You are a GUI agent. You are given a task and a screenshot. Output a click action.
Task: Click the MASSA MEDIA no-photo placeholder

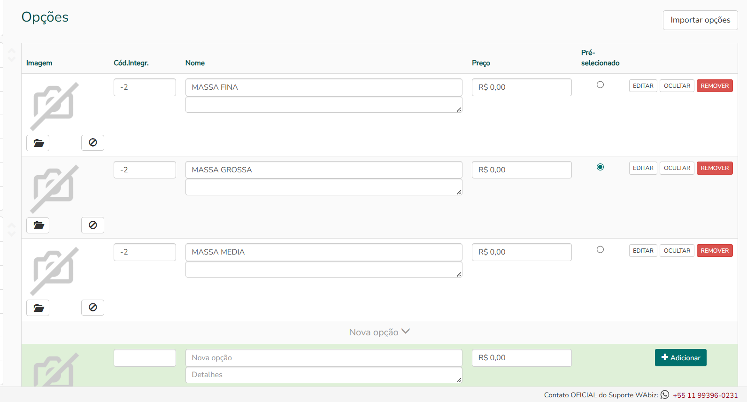[x=54, y=271]
